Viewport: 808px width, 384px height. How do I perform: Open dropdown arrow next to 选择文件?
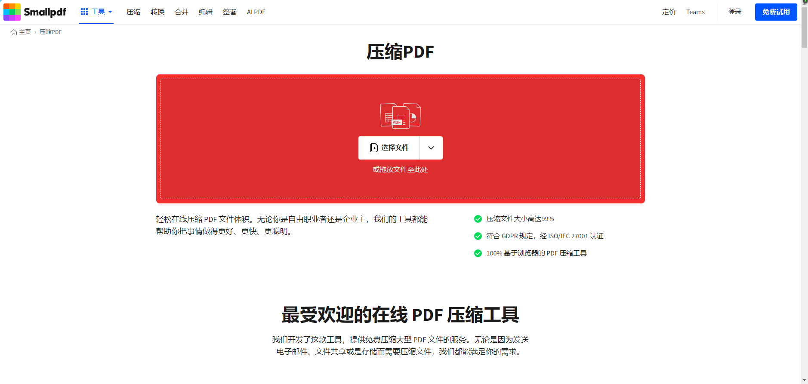tap(431, 148)
